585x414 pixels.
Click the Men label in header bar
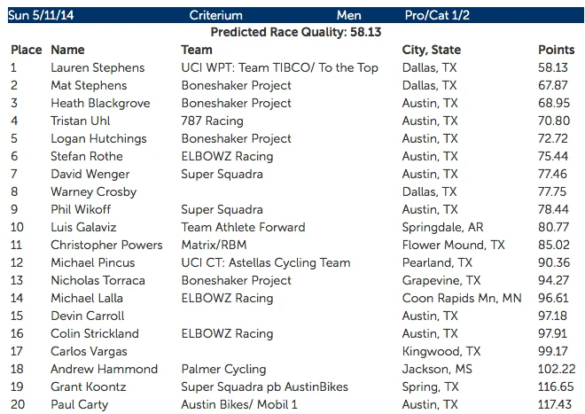coord(349,16)
